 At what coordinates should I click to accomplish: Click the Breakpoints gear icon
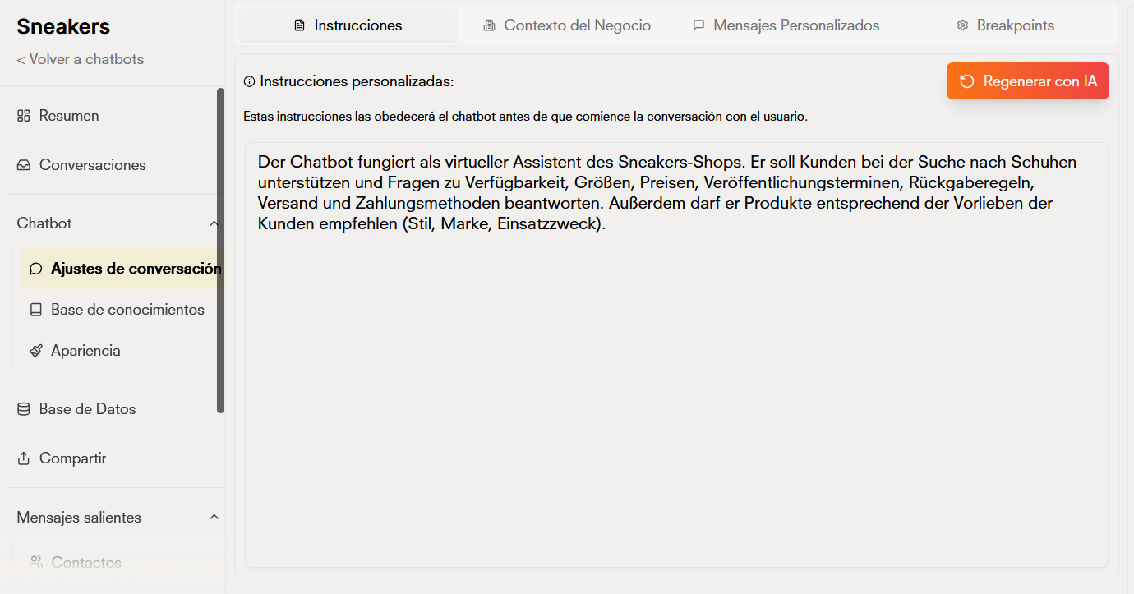[x=961, y=25]
